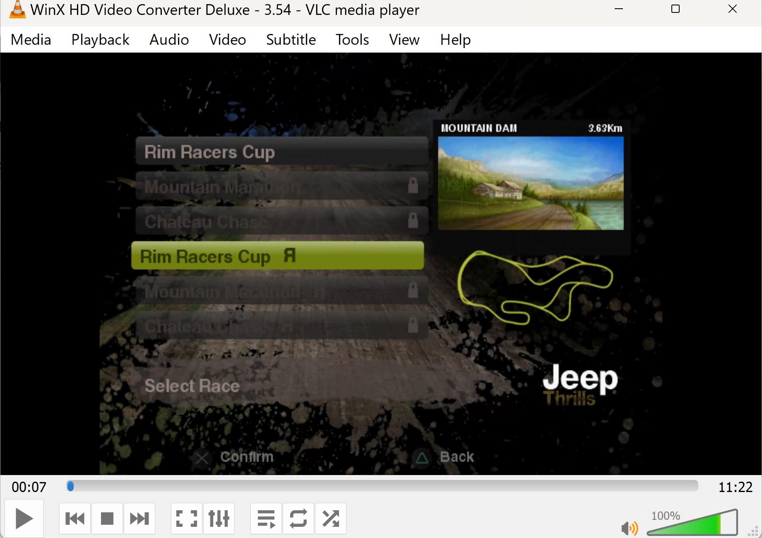Screen dimensions: 762x538
Task: Open the Audio menu
Action: point(169,40)
